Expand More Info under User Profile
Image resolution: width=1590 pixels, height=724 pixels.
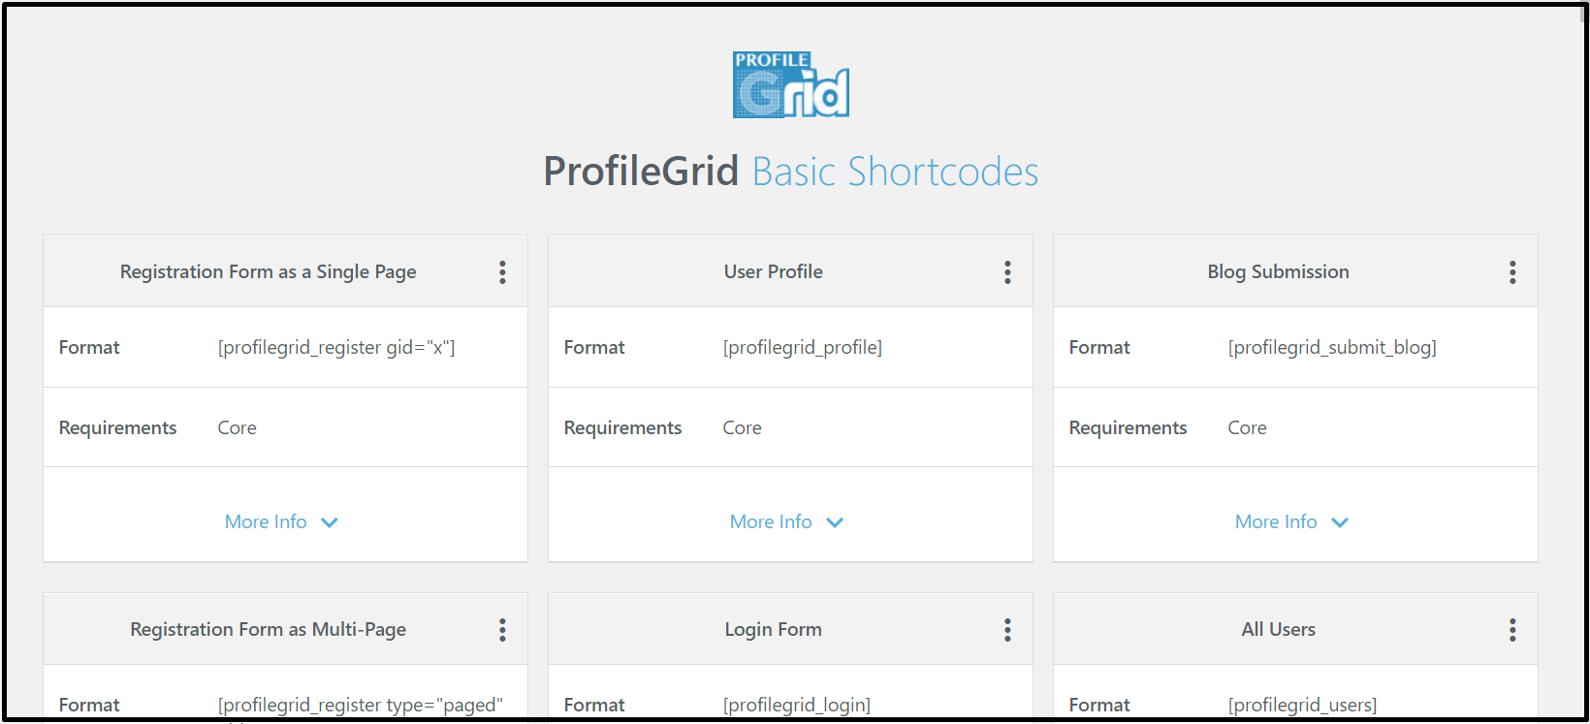tap(786, 521)
